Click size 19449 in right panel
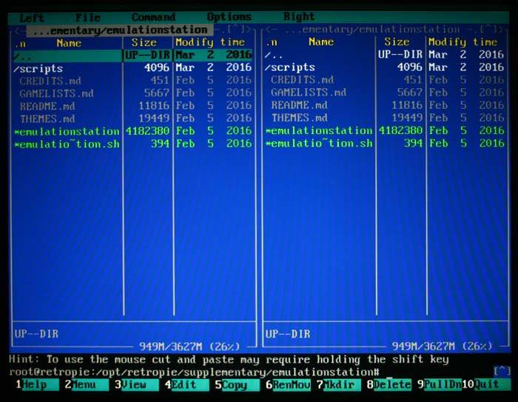 click(x=407, y=118)
